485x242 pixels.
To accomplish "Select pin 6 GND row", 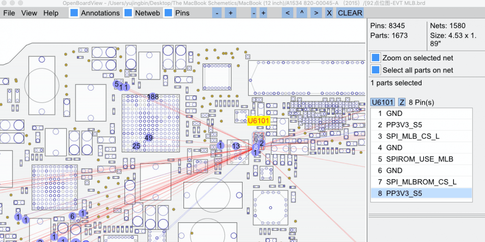I will pyautogui.click(x=421, y=170).
